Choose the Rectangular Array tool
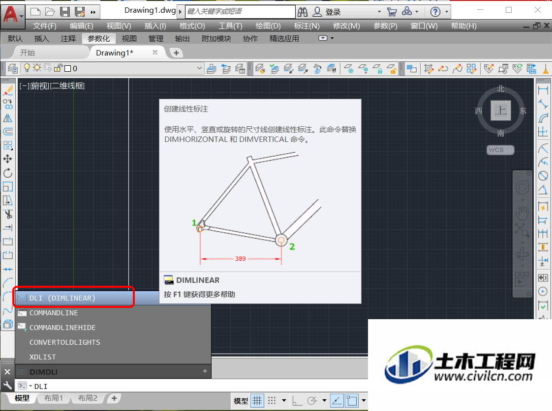 click(x=8, y=145)
